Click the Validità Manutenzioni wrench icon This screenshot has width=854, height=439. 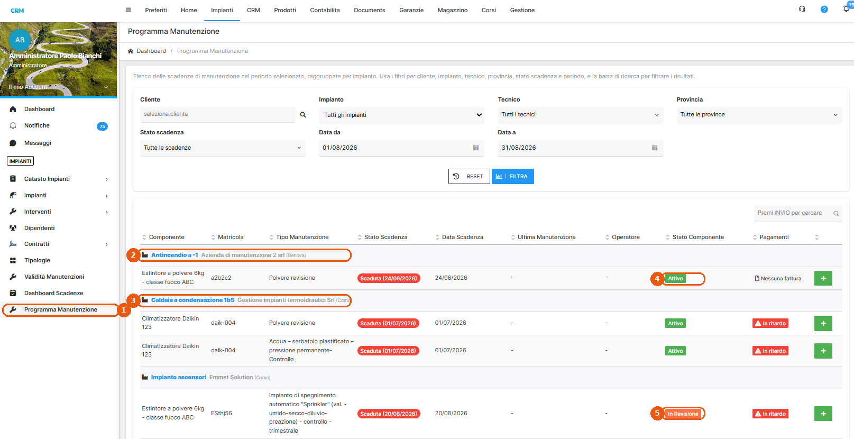click(13, 277)
